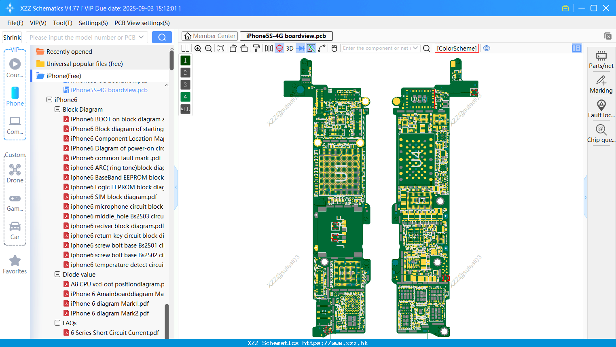The image size is (616, 347).
Task: Select the paint roller tool
Action: coord(256,48)
